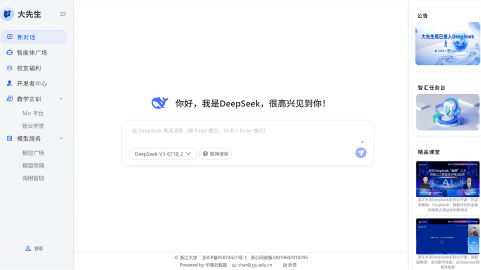The height and width of the screenshot is (270, 481).
Task: Open Mo 平台 submenu item
Action: (x=33, y=114)
